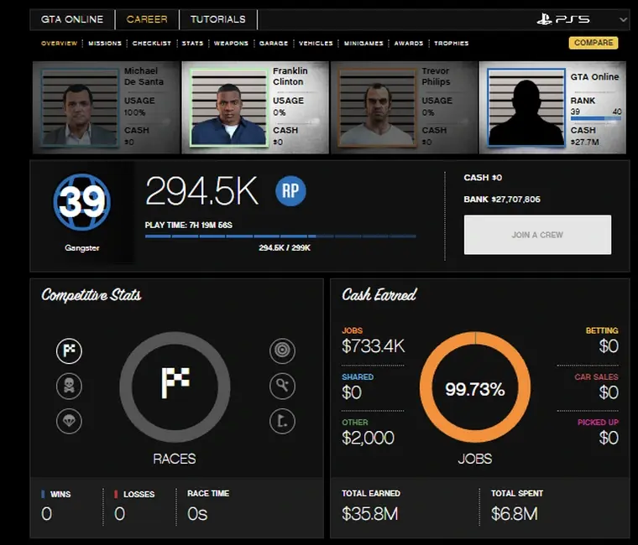Click the PS5 platform logo
Viewport: 638px width, 545px height.
click(x=563, y=19)
